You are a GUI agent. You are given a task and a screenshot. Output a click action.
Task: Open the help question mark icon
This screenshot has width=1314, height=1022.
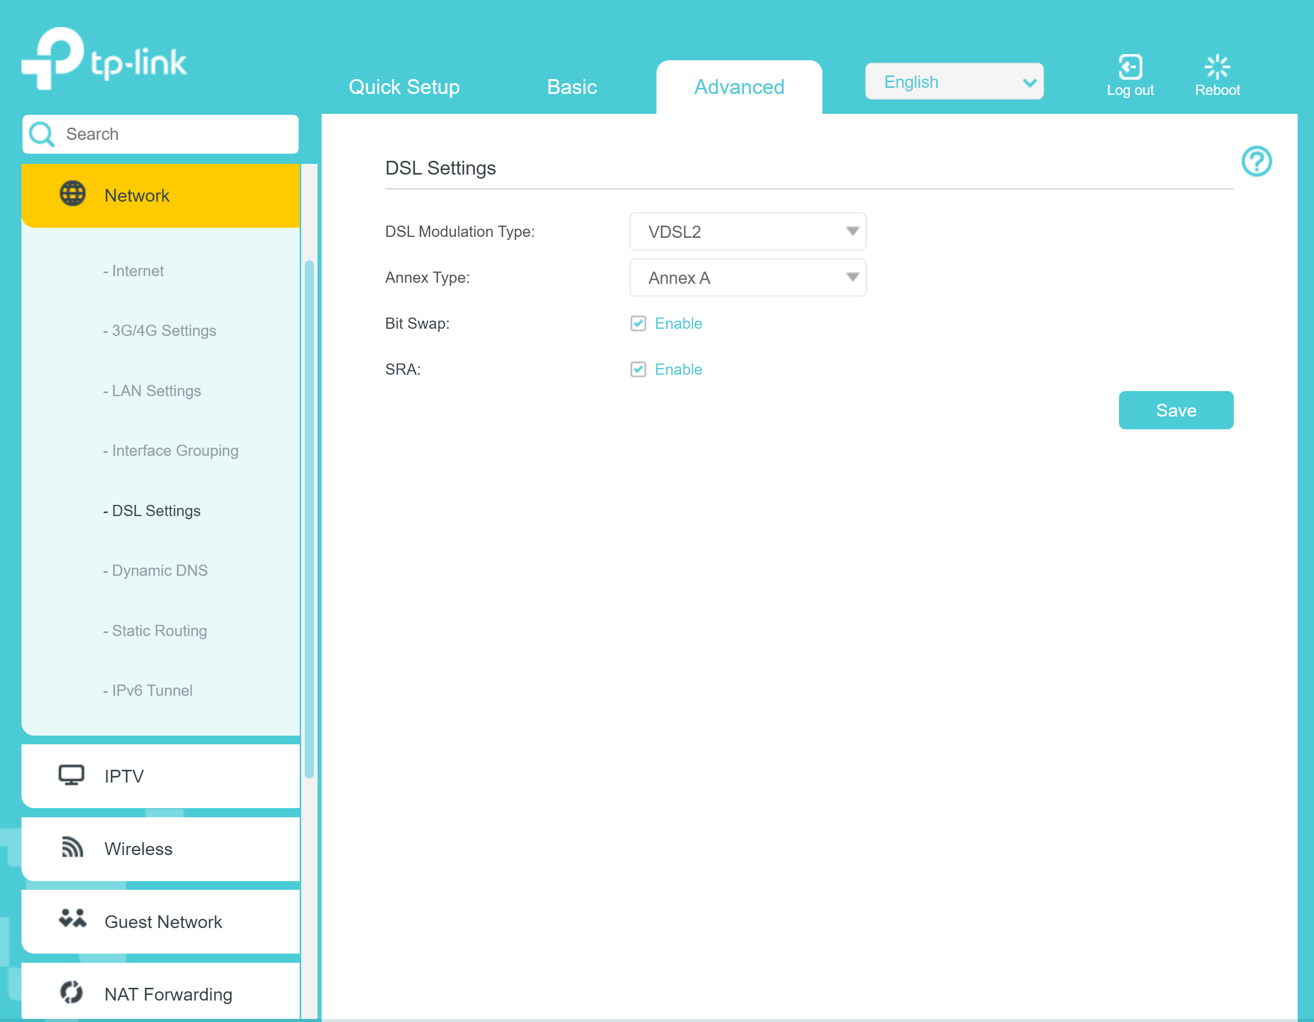1256,161
